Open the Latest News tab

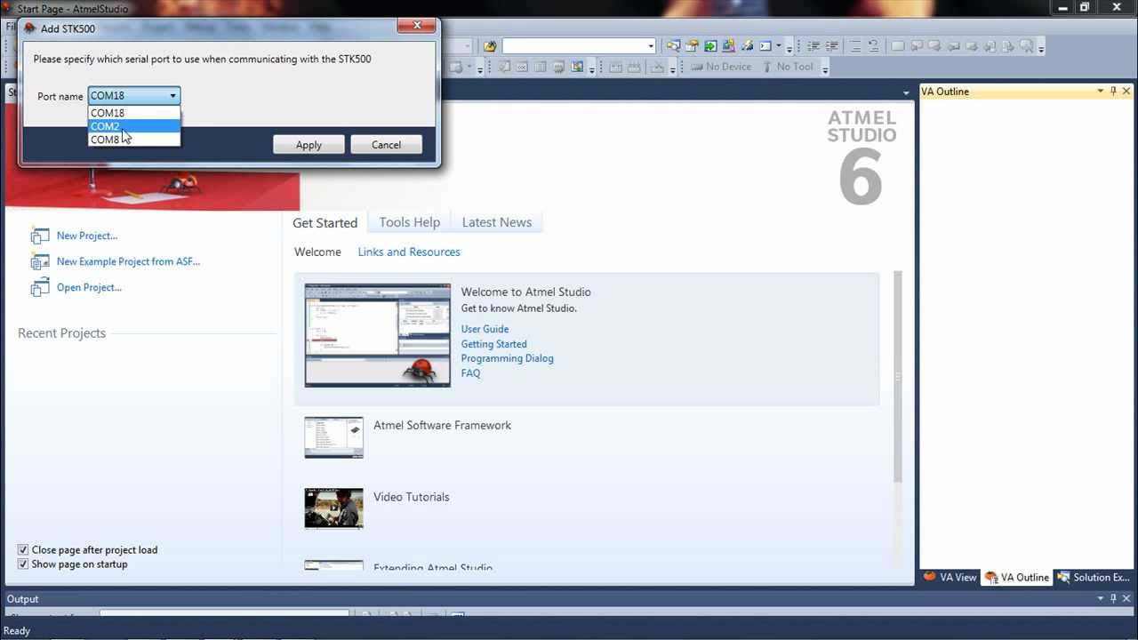496,222
